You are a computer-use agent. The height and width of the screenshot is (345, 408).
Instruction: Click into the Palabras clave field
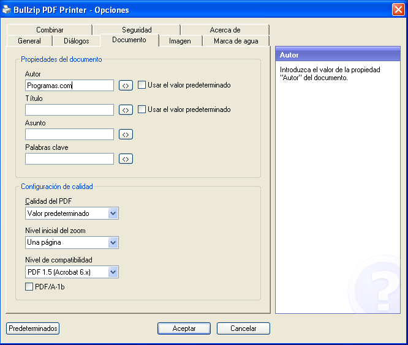(69, 158)
